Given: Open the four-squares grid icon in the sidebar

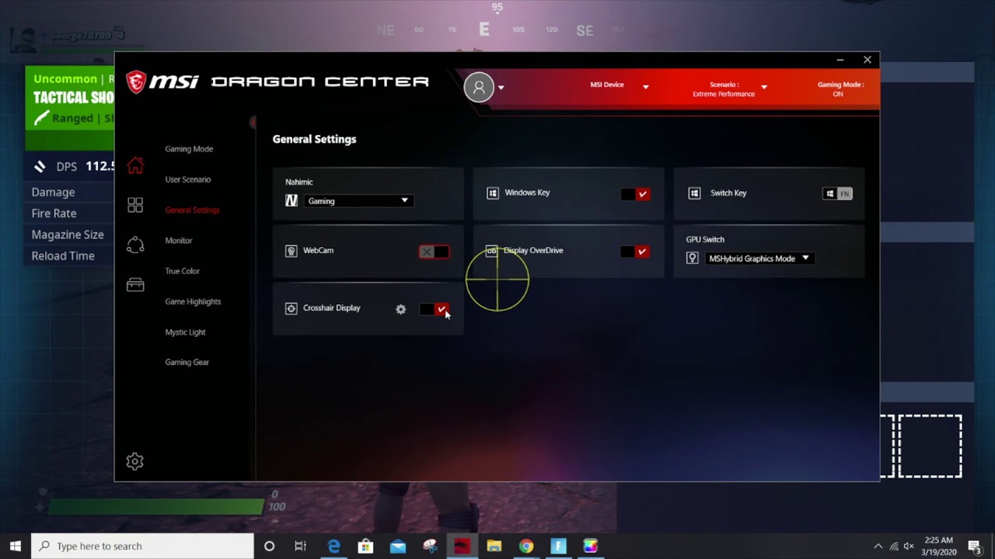Looking at the screenshot, I should pos(135,205).
